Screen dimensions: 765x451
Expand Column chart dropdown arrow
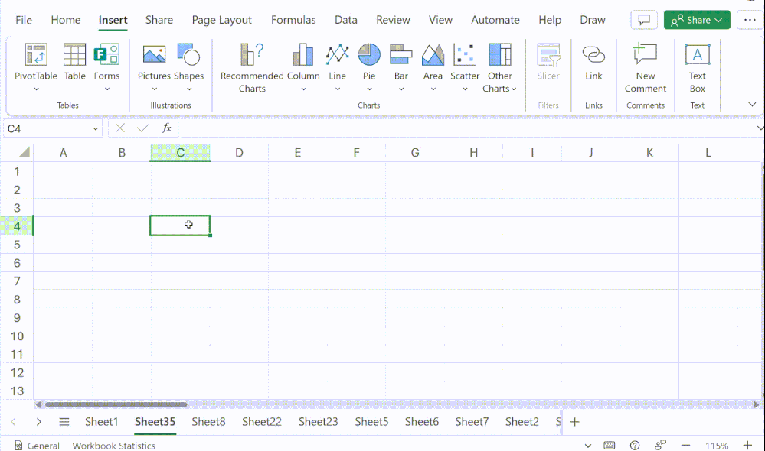303,89
